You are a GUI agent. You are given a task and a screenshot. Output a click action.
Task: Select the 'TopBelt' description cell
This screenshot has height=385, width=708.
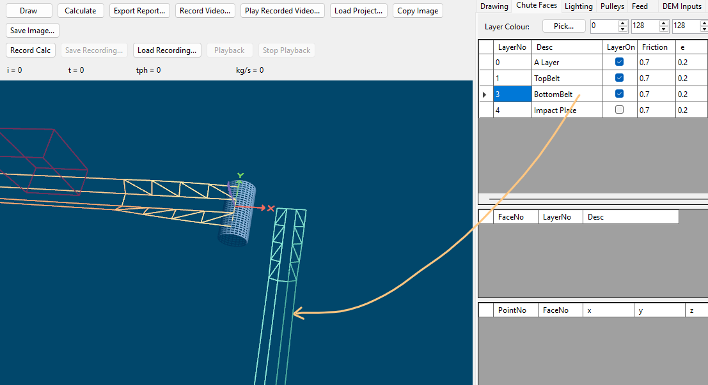tap(567, 78)
